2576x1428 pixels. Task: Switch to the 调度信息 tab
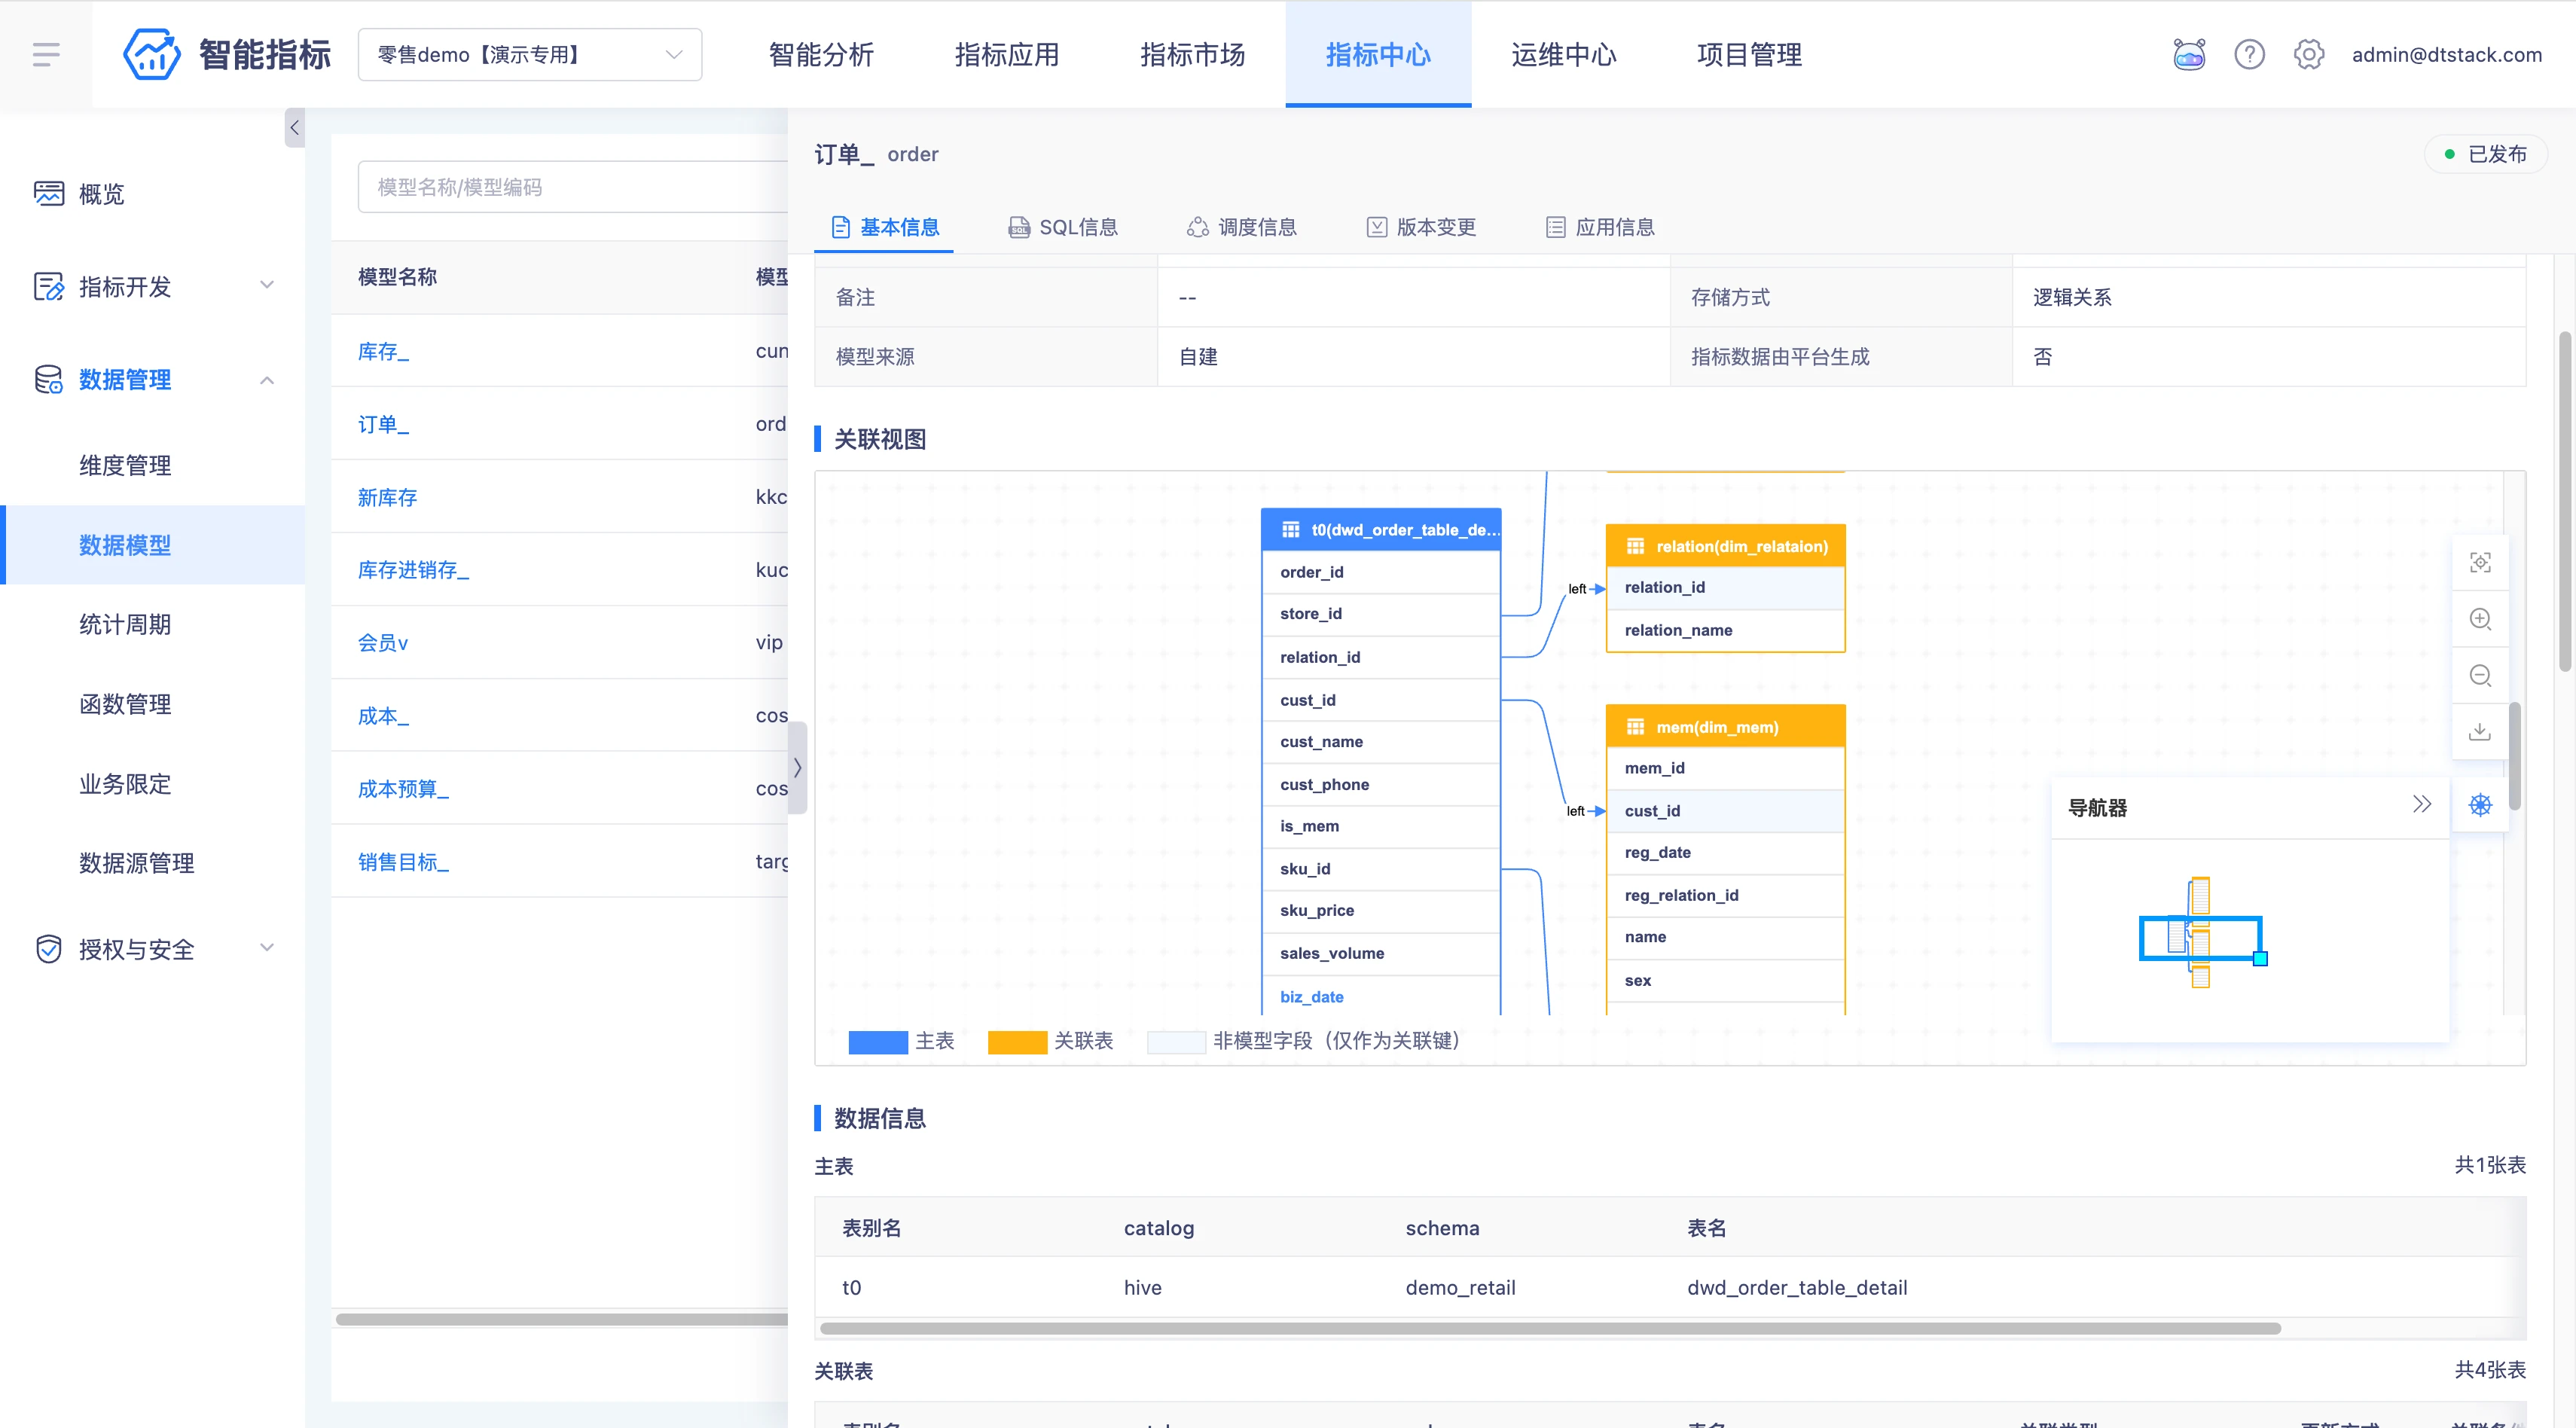click(1242, 227)
